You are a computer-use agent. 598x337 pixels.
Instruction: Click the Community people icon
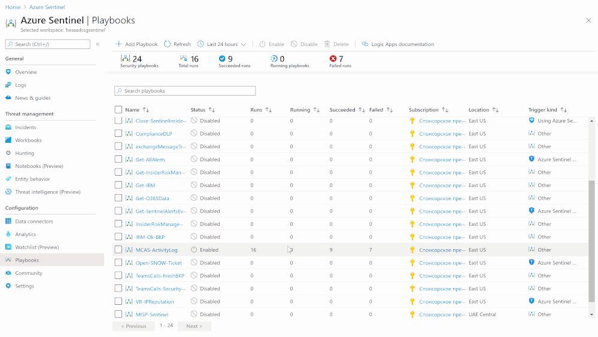[8, 272]
